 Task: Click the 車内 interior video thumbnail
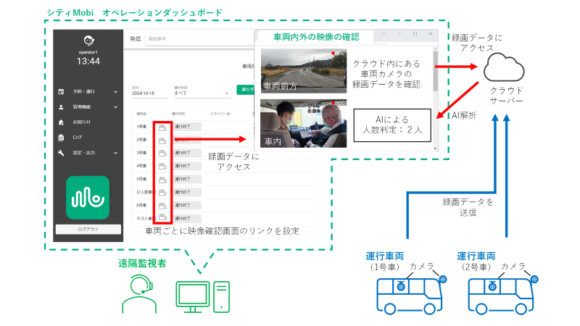point(304,123)
